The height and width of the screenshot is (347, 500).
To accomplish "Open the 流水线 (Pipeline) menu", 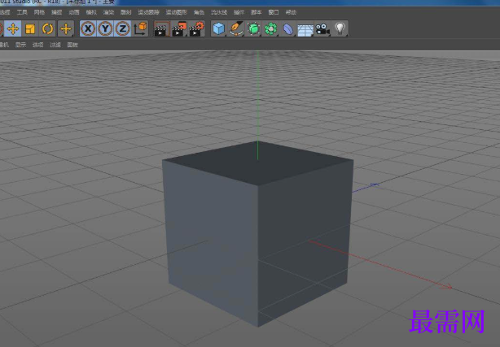I will point(219,12).
